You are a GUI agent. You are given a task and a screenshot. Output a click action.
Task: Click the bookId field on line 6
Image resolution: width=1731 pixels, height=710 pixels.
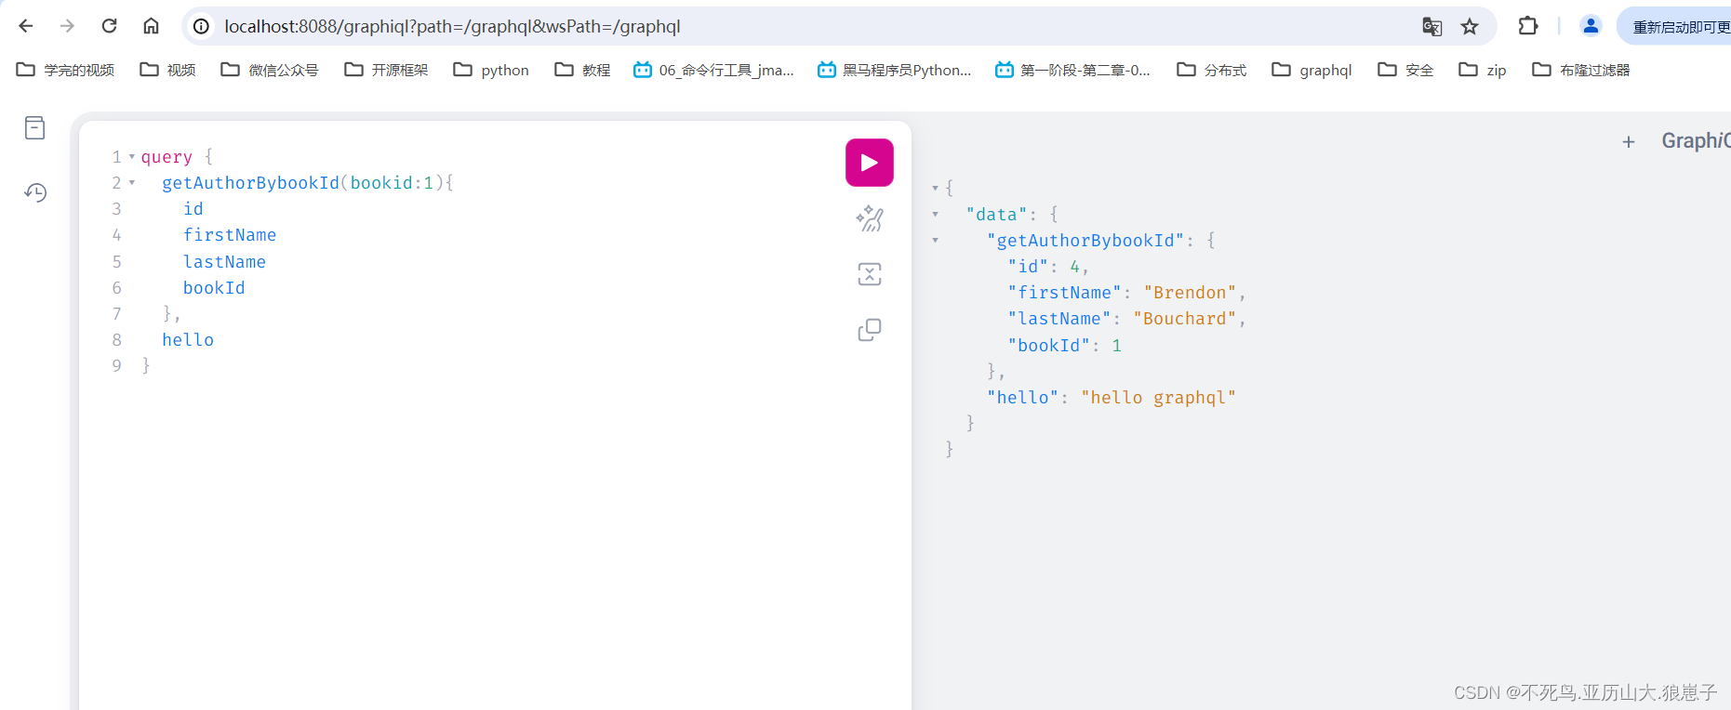click(214, 288)
